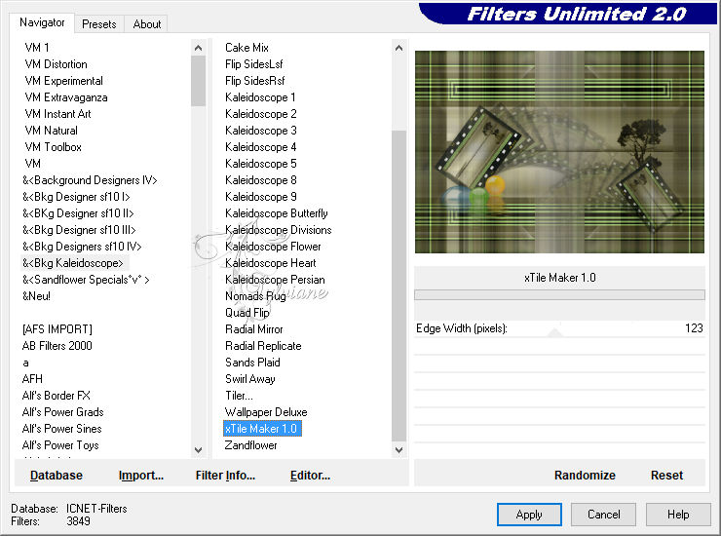
Task: Select VM Instant Art category
Action: tap(57, 114)
